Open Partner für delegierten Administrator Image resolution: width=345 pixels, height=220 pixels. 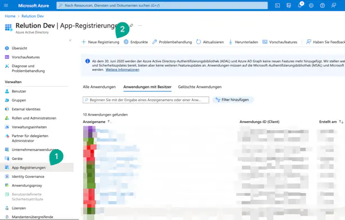pyautogui.click(x=26, y=138)
